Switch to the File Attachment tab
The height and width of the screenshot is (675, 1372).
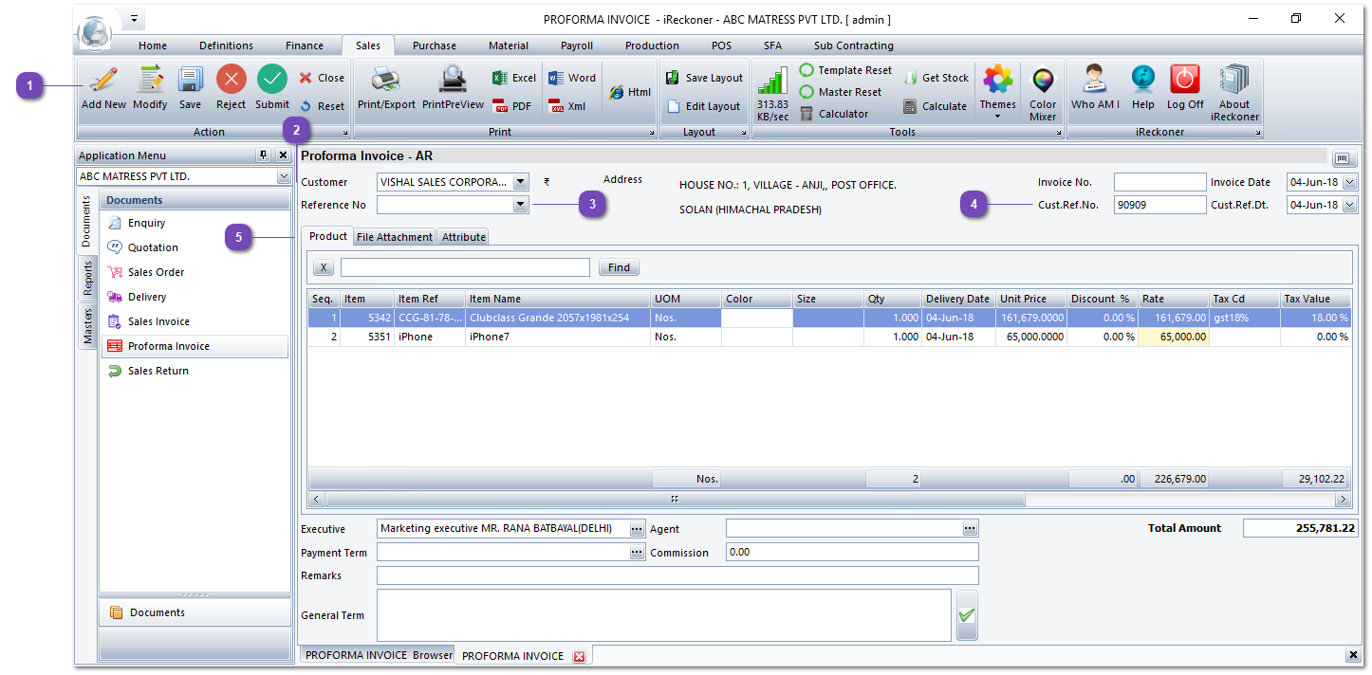point(394,236)
